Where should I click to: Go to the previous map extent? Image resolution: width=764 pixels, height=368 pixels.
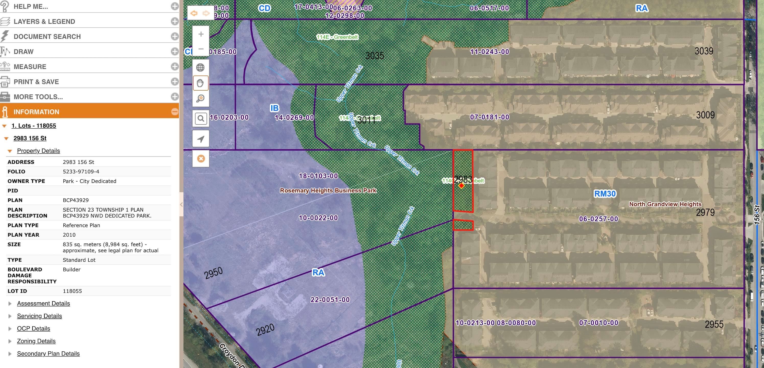194,13
